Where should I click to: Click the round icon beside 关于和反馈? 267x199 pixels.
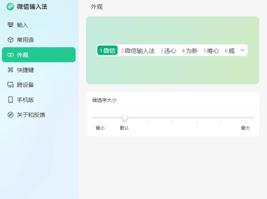click(x=11, y=115)
